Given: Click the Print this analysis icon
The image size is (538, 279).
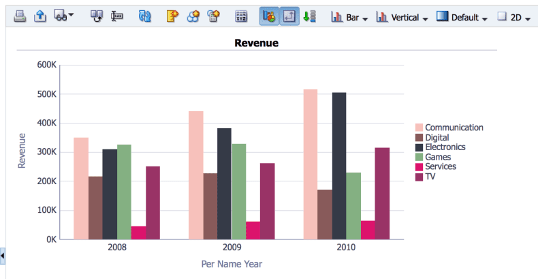Looking at the screenshot, I should (x=20, y=16).
